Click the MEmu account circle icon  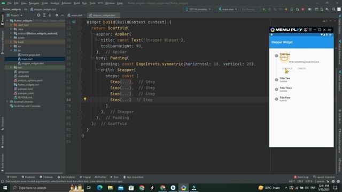(x=306, y=30)
